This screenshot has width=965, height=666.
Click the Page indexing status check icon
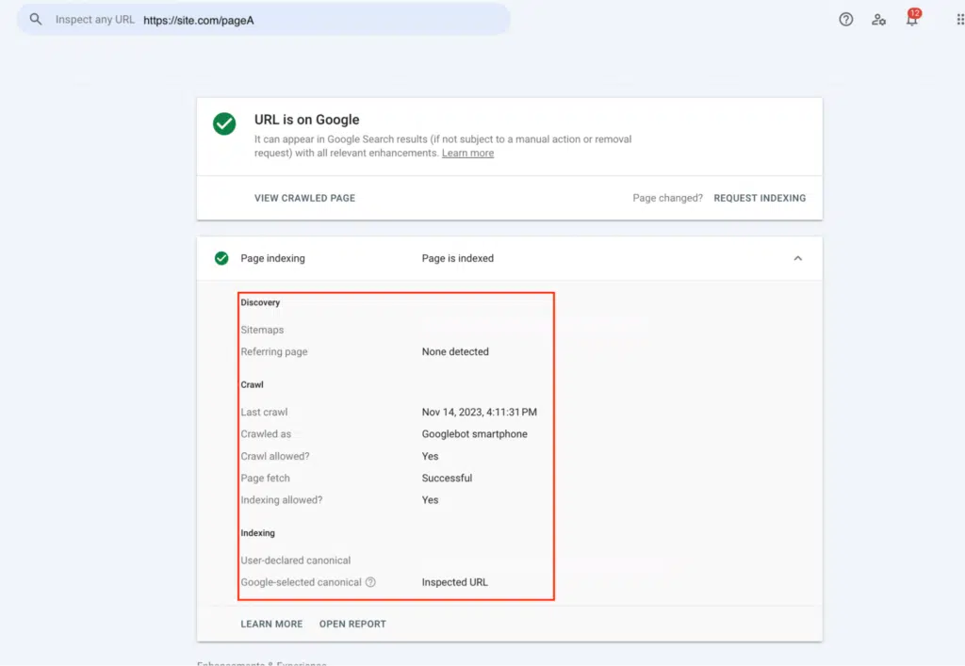223,258
